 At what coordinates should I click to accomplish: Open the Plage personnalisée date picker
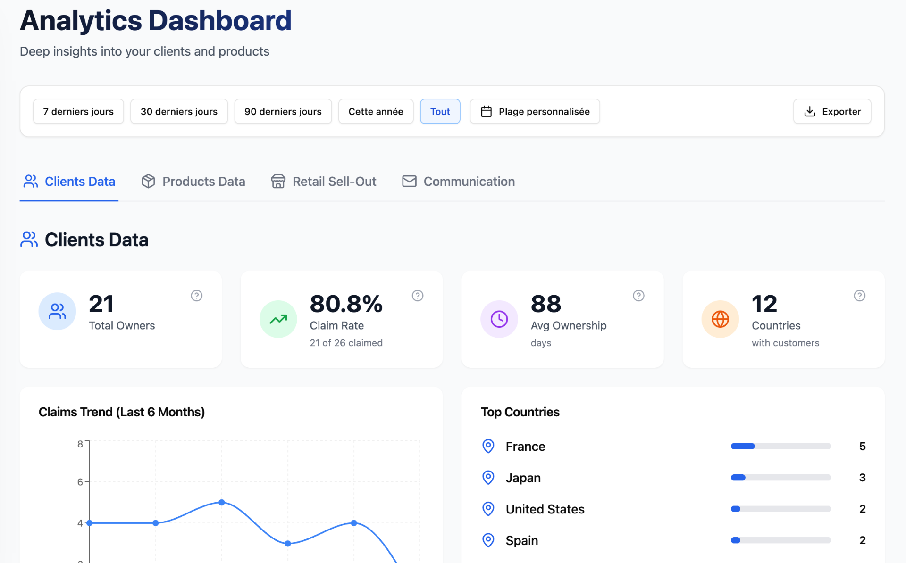535,112
